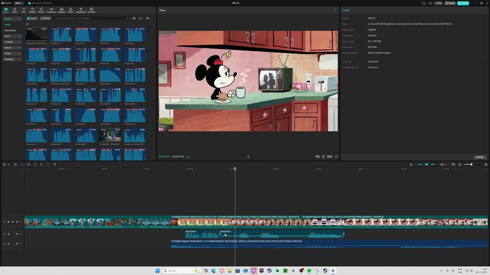
Task: Mute the main video track
Action: pyautogui.click(x=17, y=222)
